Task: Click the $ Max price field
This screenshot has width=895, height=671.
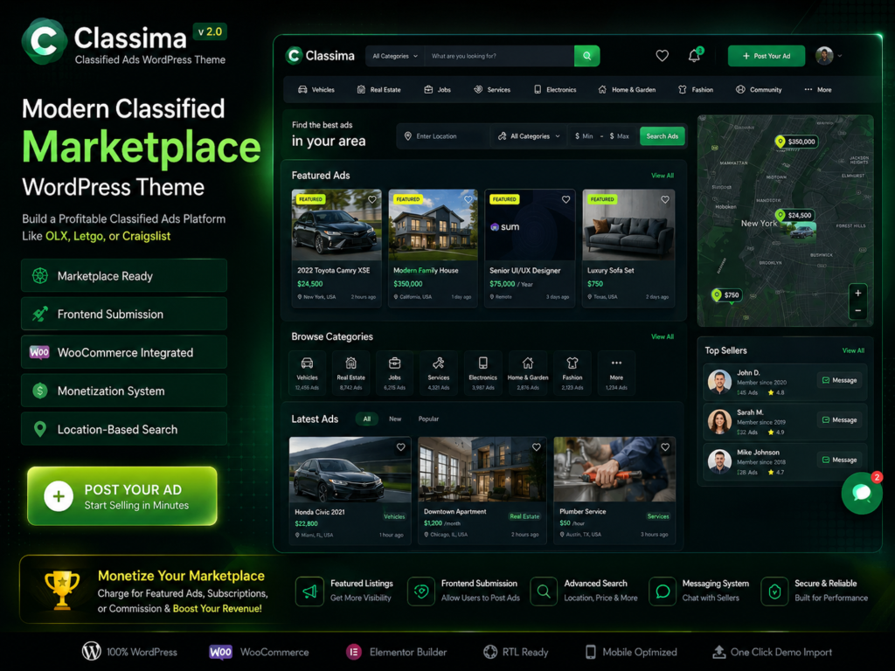Action: point(620,136)
